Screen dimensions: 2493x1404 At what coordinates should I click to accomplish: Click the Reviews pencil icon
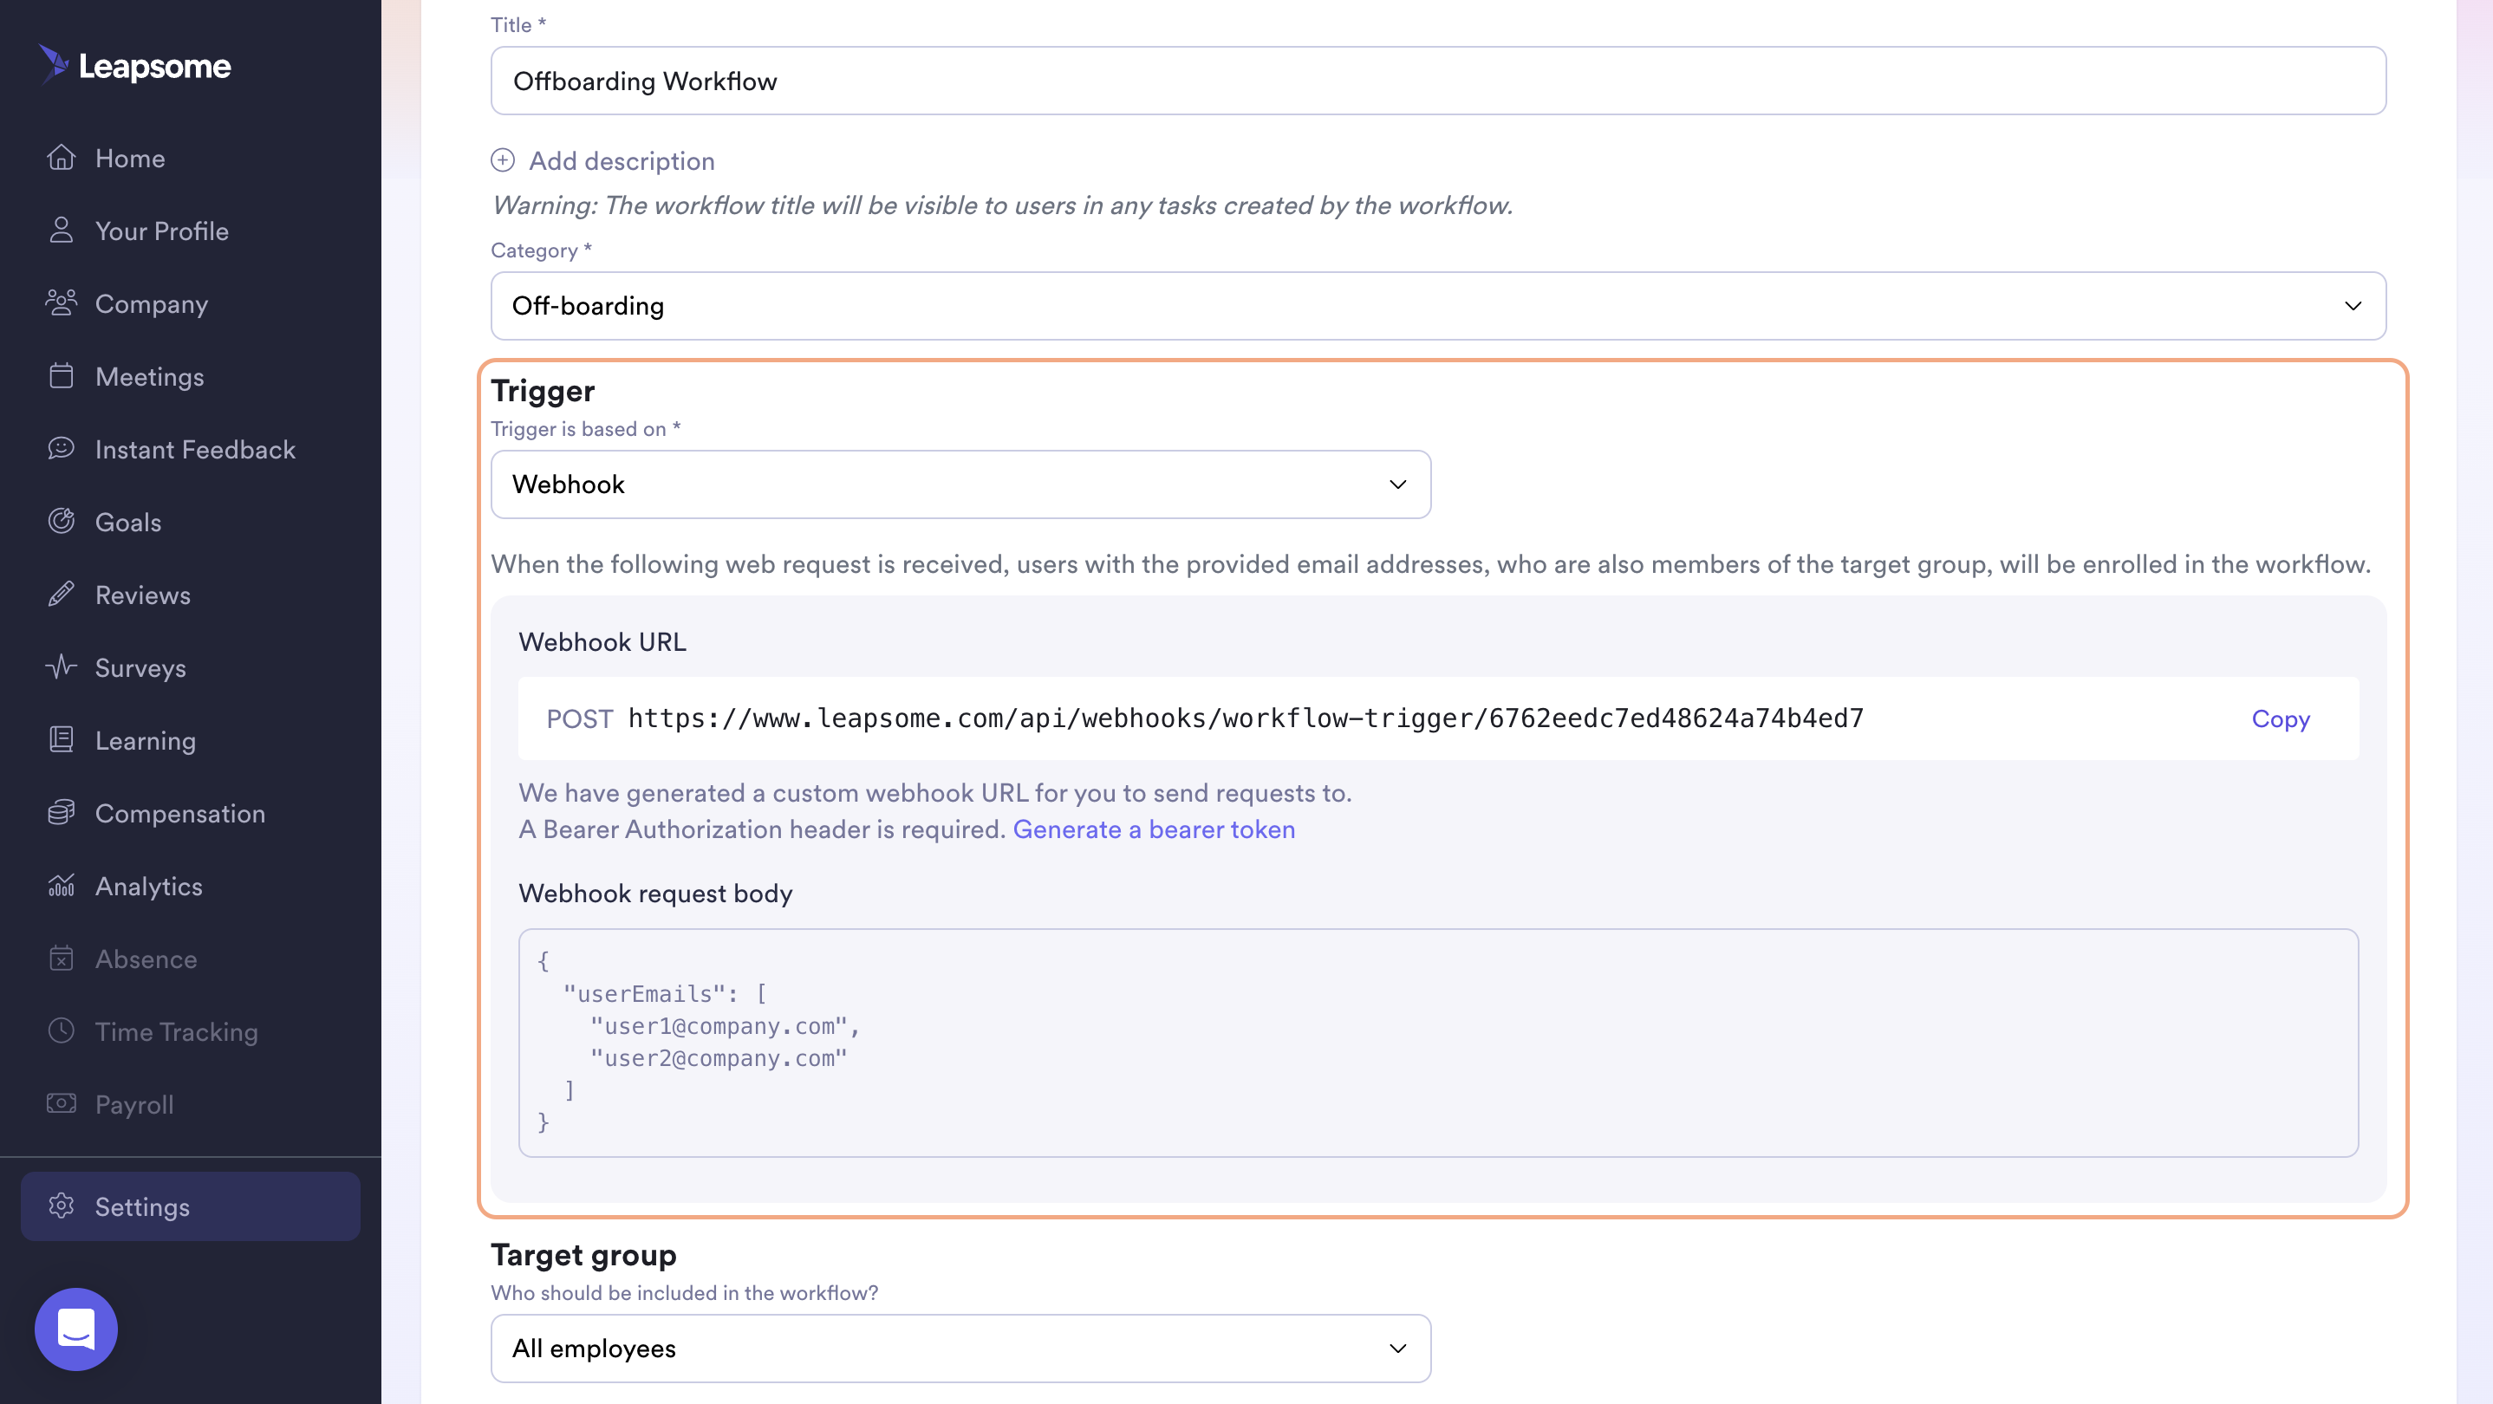[x=61, y=595]
